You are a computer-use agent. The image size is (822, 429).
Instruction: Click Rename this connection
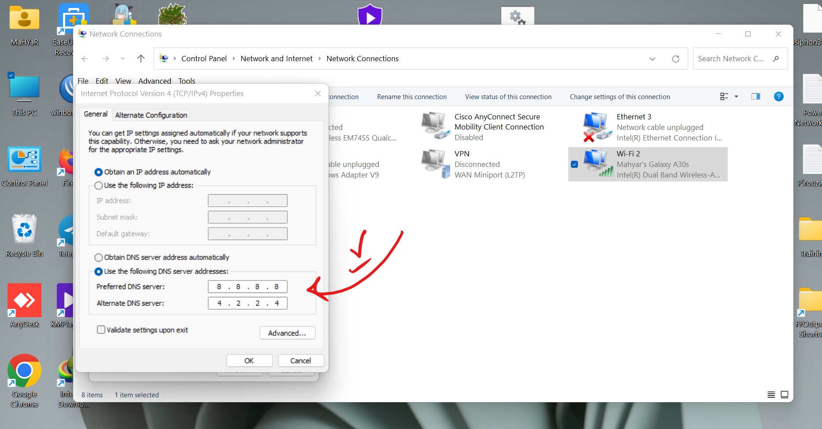pos(412,97)
